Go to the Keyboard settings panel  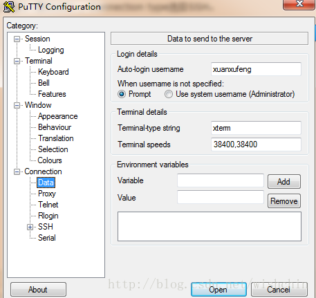point(53,72)
